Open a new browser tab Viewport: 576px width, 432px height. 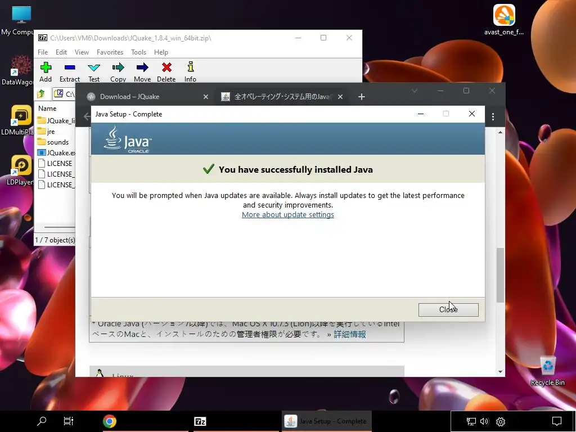[x=362, y=97]
